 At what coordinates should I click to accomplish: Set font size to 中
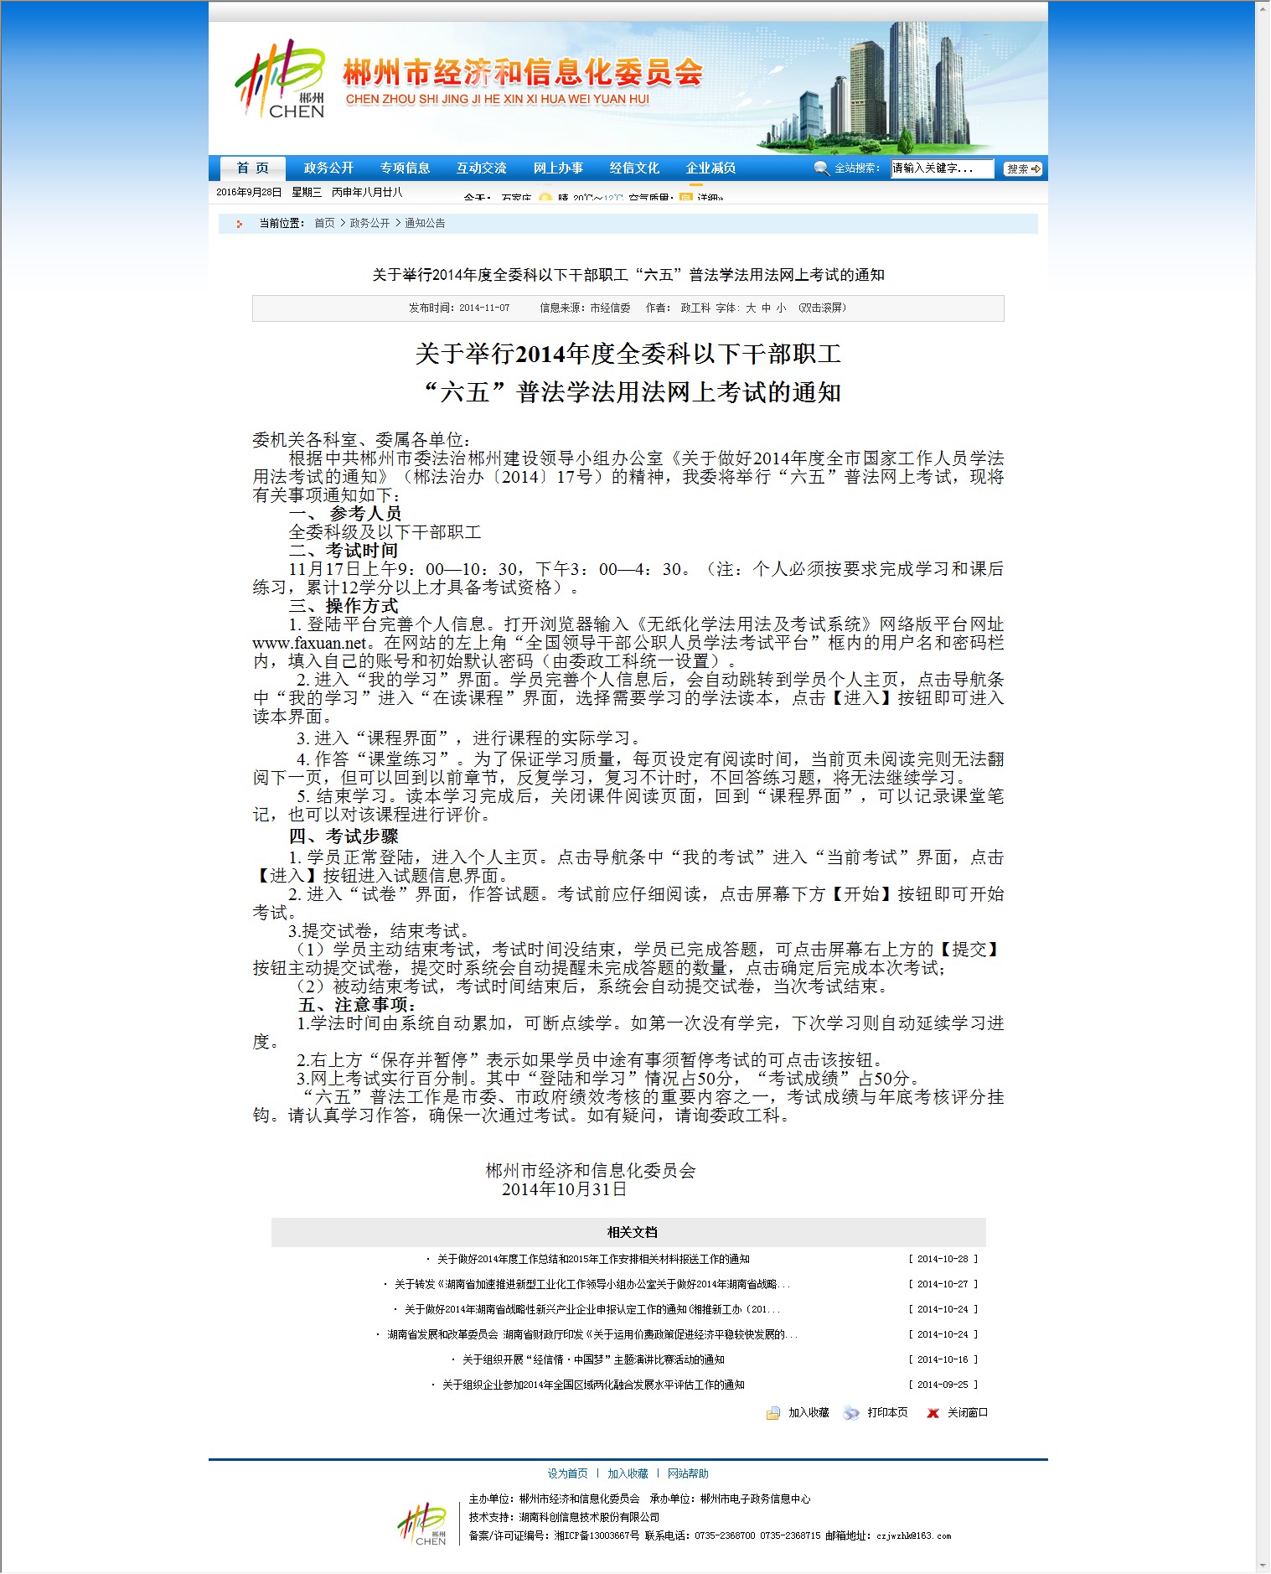click(766, 308)
